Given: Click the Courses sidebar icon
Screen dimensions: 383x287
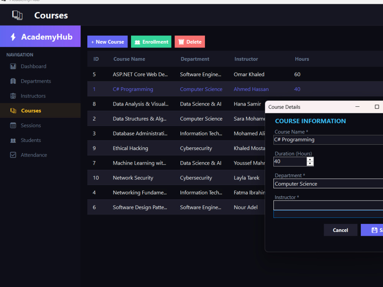Looking at the screenshot, I should 13,111.
